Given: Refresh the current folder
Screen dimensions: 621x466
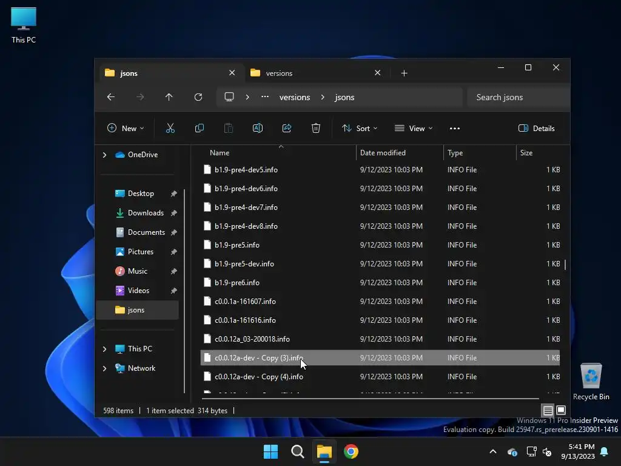Looking at the screenshot, I should pyautogui.click(x=198, y=97).
